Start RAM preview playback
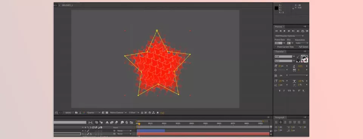The image size is (363, 139). point(307,31)
